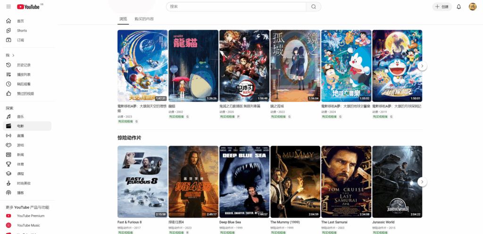Click the title text Deep Blue Sea
The height and width of the screenshot is (234, 483).
point(230,222)
